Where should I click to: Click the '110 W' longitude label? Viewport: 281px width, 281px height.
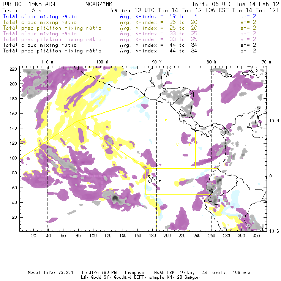tap(47, 62)
